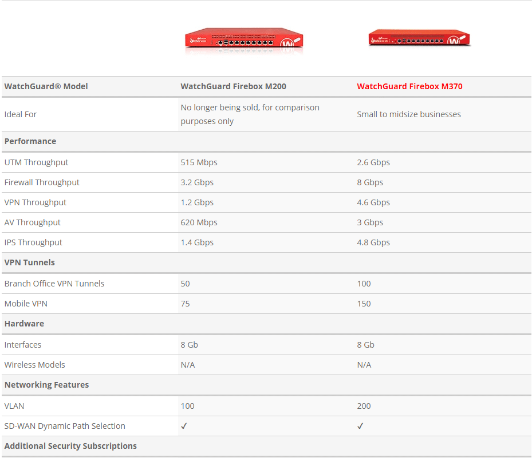Viewport: 532px width, 458px height.
Task: Select the VPN Tunnels section header
Action: point(30,262)
